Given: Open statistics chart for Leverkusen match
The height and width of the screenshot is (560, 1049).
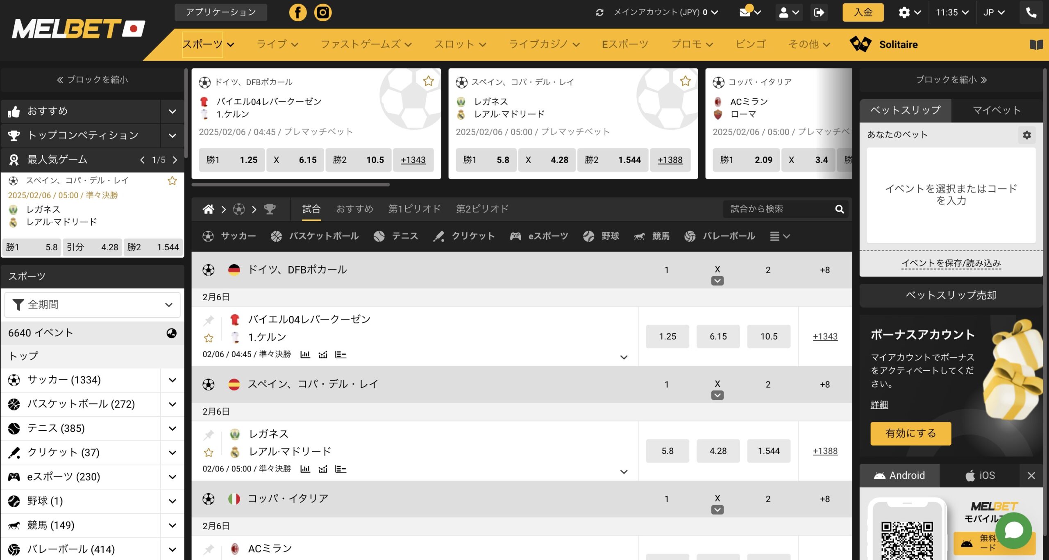Looking at the screenshot, I should (x=305, y=354).
